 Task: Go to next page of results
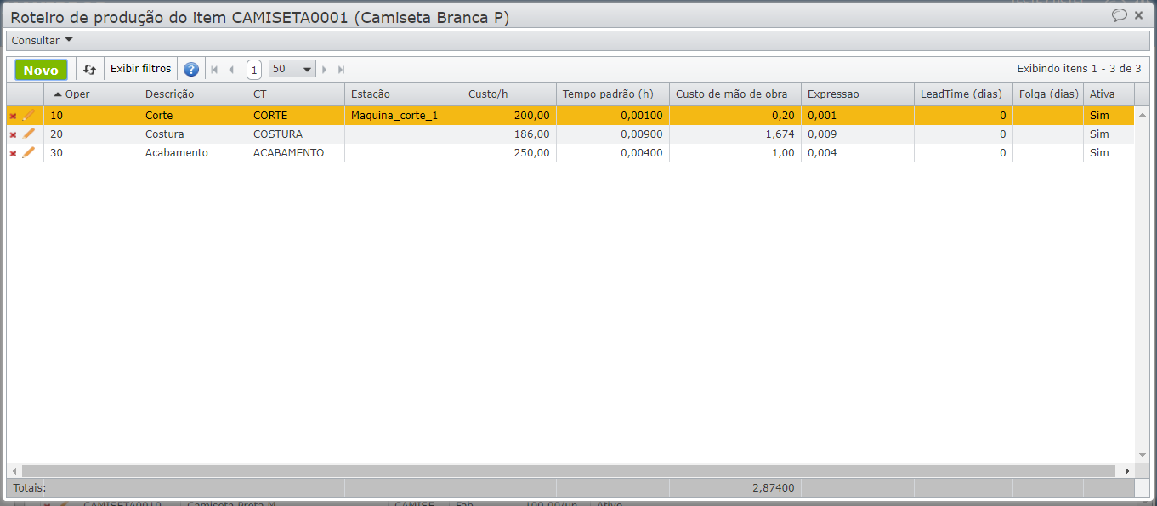tap(325, 70)
